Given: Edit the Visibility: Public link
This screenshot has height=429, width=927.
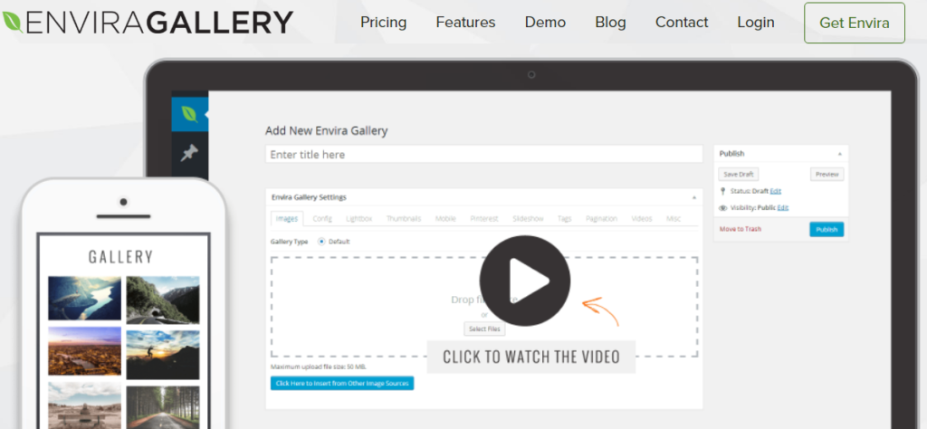Looking at the screenshot, I should 783,208.
